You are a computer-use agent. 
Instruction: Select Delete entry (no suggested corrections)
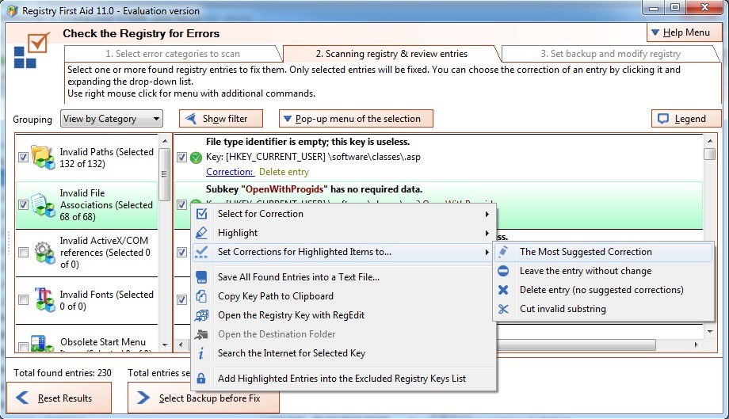point(604,290)
